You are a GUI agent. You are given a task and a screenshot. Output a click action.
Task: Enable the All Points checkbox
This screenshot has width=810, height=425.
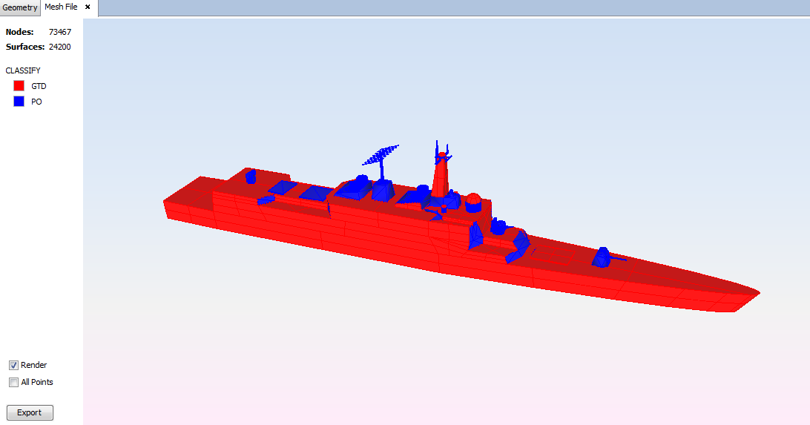tap(13, 382)
